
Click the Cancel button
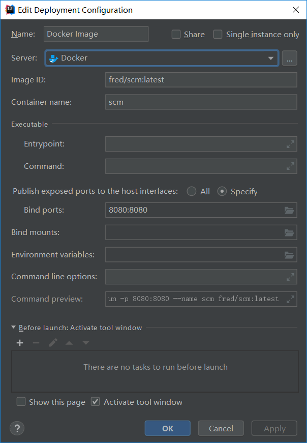221,428
